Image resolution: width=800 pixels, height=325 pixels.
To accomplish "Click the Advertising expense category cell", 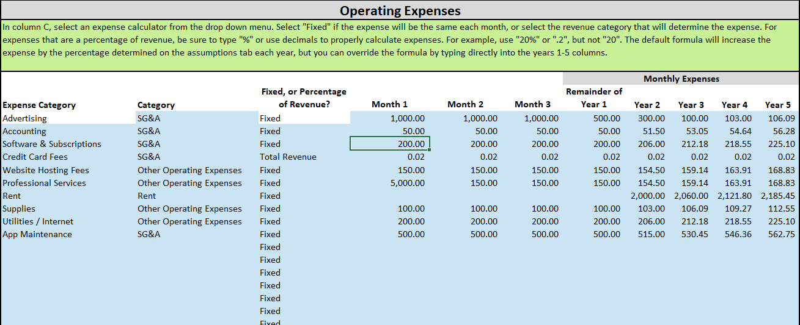I will coord(68,118).
